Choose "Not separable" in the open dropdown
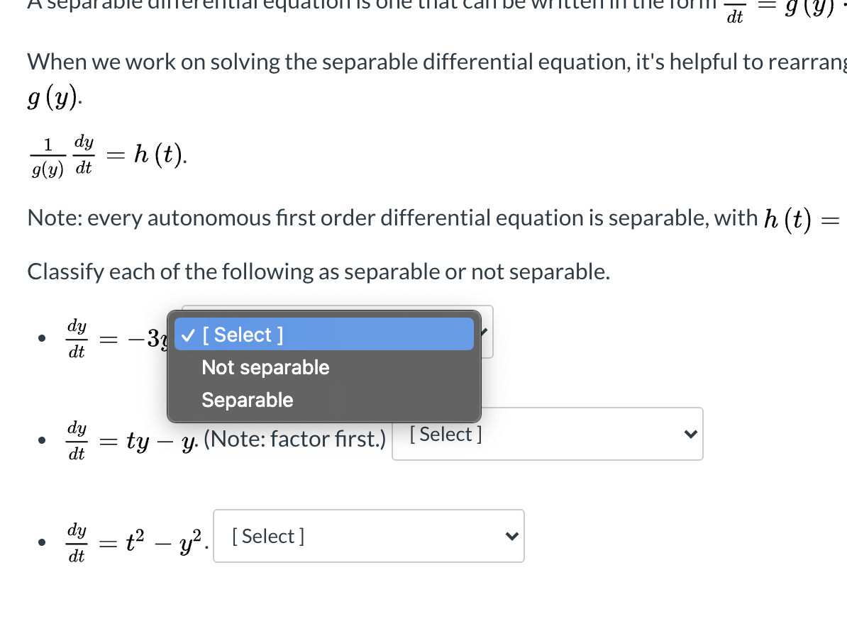Viewport: 847px width, 621px height. (265, 367)
